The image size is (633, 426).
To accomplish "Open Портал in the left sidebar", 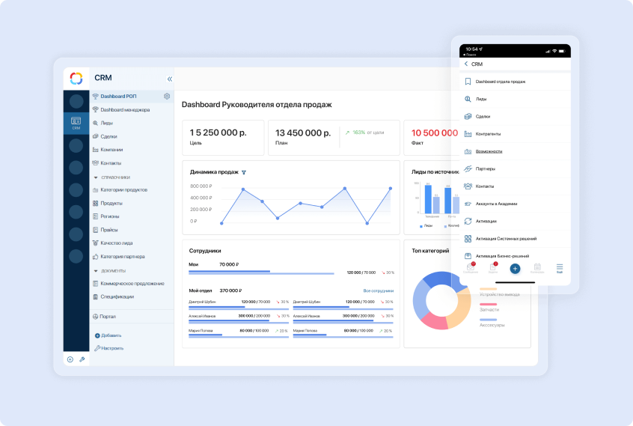I will 107,317.
